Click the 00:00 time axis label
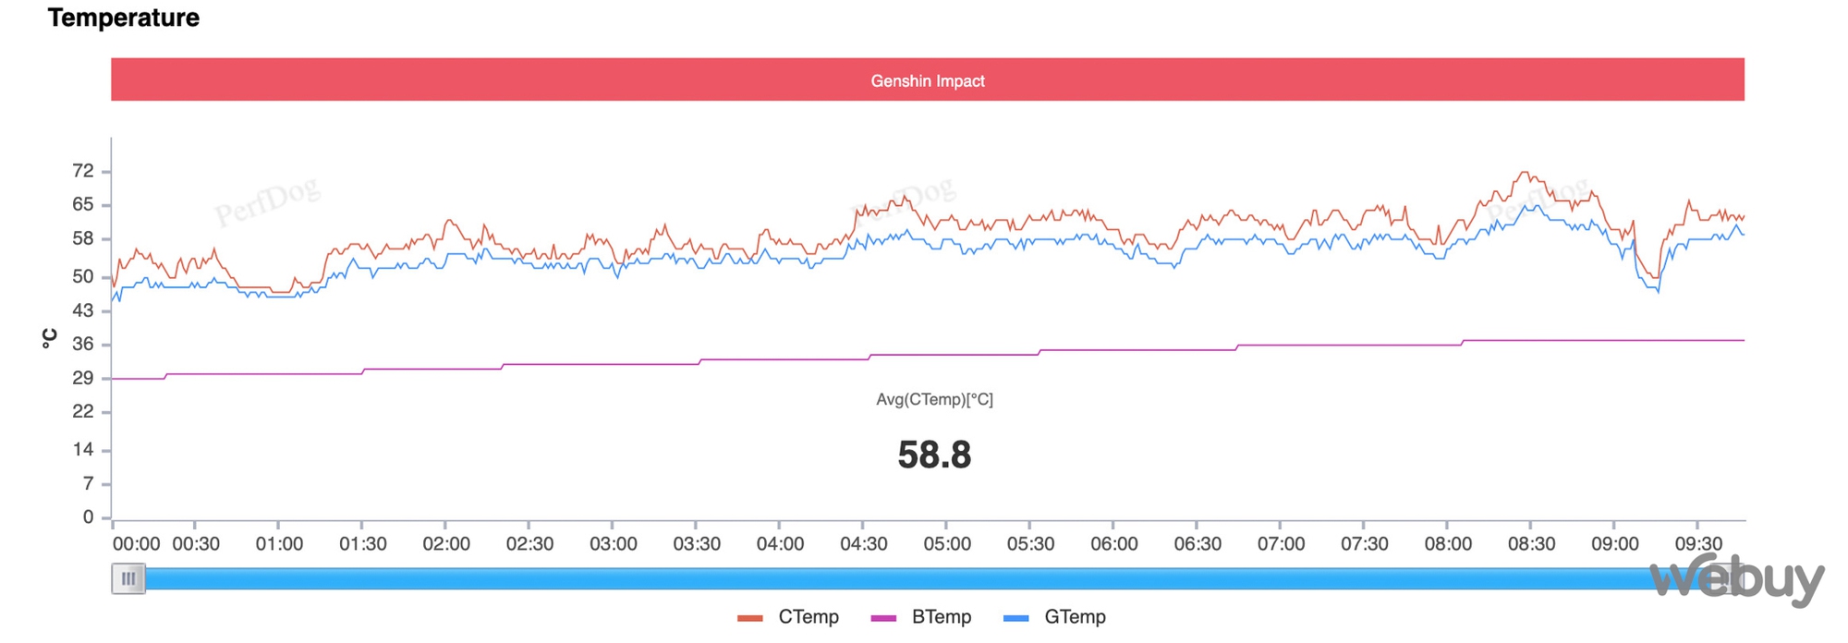This screenshot has height=643, width=1848. point(136,544)
